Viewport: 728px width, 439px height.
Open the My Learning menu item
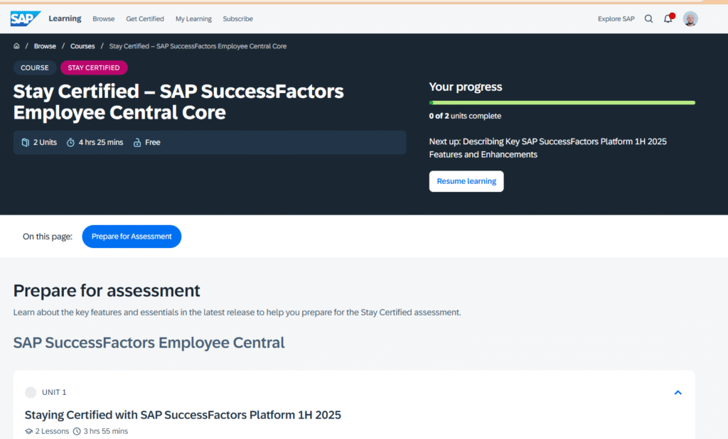[193, 19]
